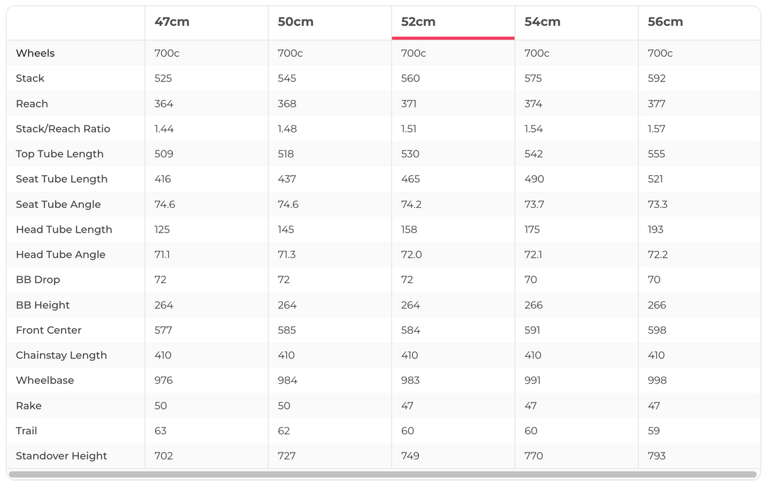Click the Seat Tube Angle row label
Screen dimensions: 767x486
58,204
